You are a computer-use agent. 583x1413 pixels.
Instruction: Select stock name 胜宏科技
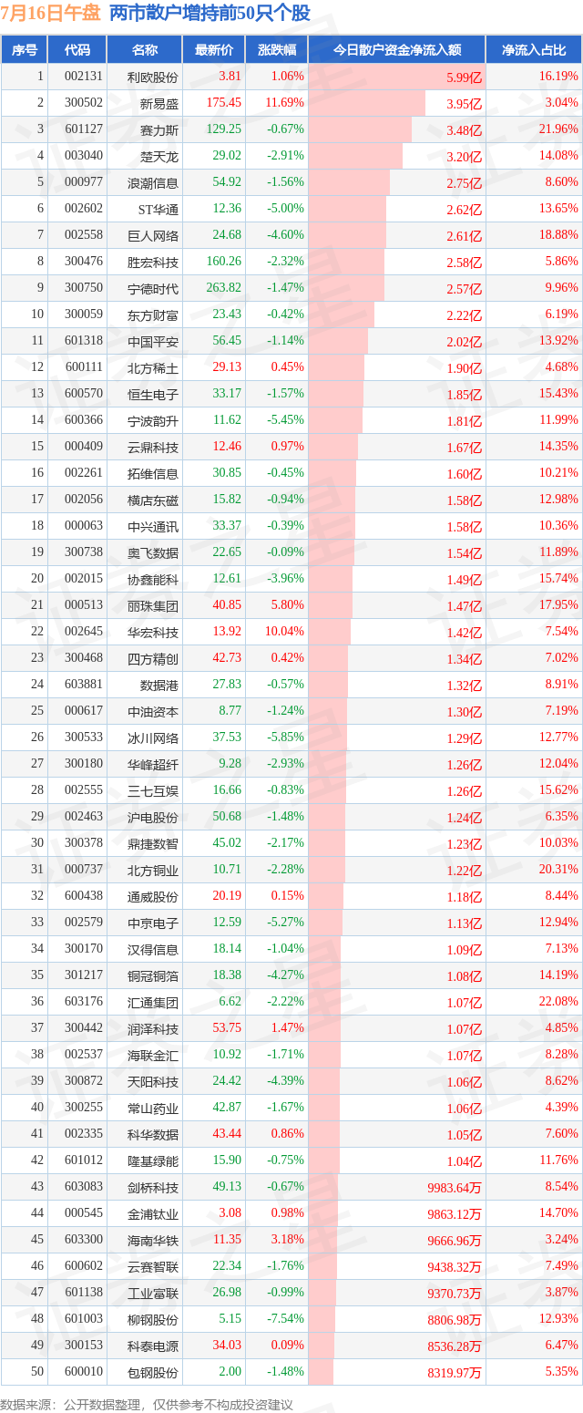coord(153,263)
